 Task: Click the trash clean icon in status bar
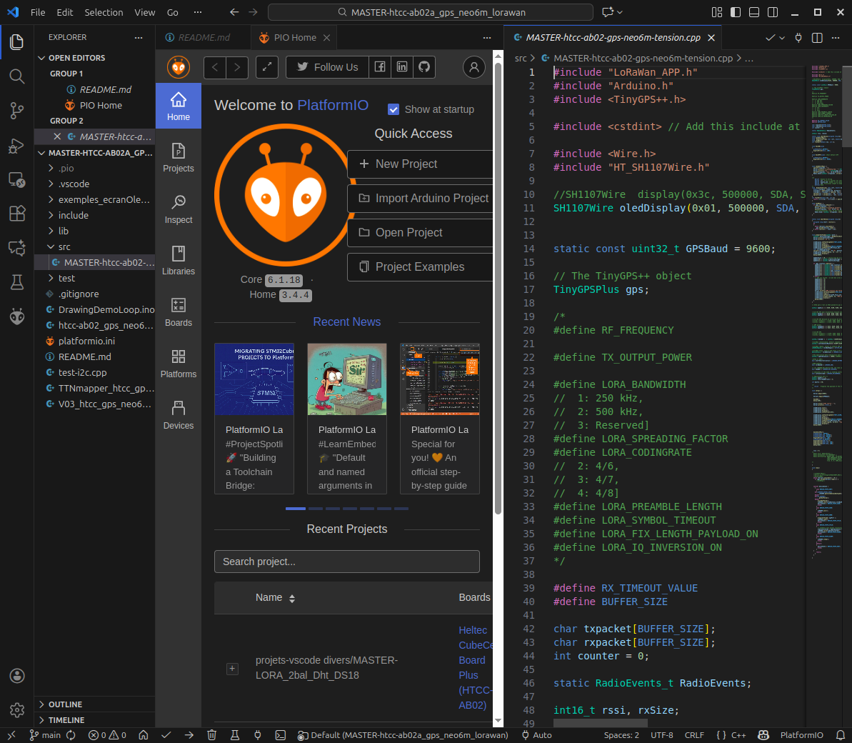(211, 735)
